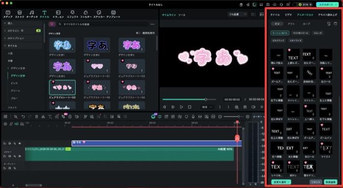Expand the AIテキスト category in sidebar

(x=5, y=31)
